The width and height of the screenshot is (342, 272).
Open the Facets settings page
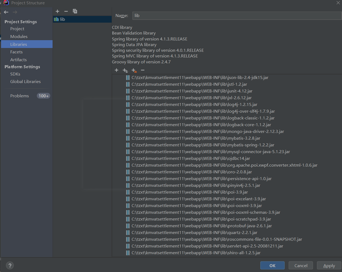tap(16, 52)
